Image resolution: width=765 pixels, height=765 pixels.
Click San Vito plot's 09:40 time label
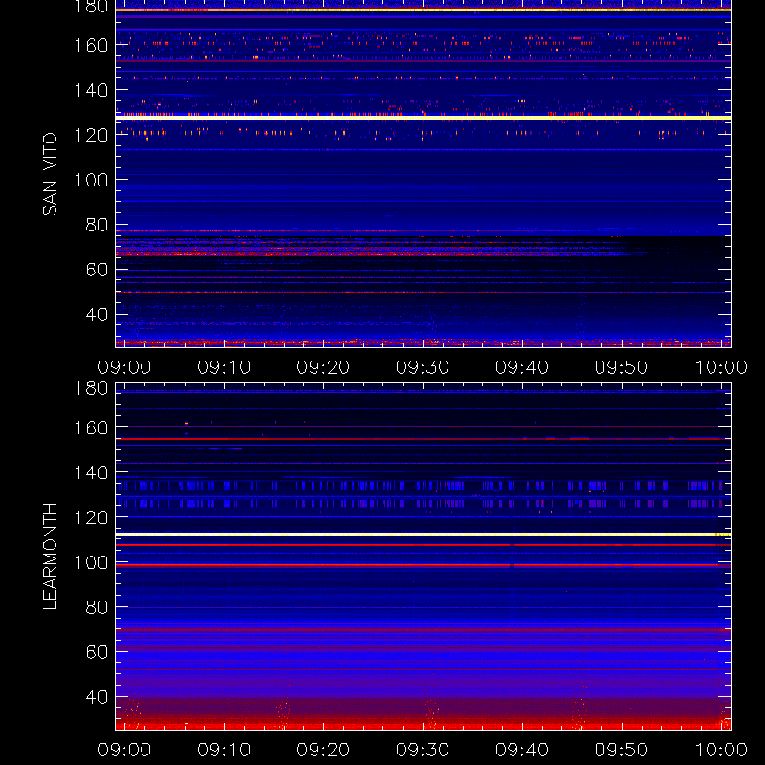[522, 367]
